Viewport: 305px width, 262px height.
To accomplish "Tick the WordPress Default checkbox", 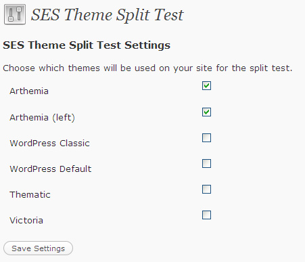I will [206, 163].
